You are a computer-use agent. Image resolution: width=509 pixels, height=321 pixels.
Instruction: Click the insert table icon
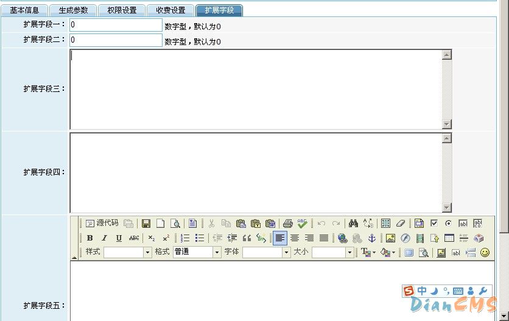pyautogui.click(x=449, y=238)
